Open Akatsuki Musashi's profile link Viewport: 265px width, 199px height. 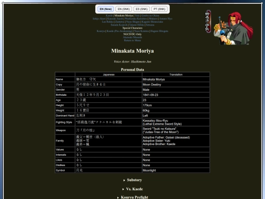point(132,37)
